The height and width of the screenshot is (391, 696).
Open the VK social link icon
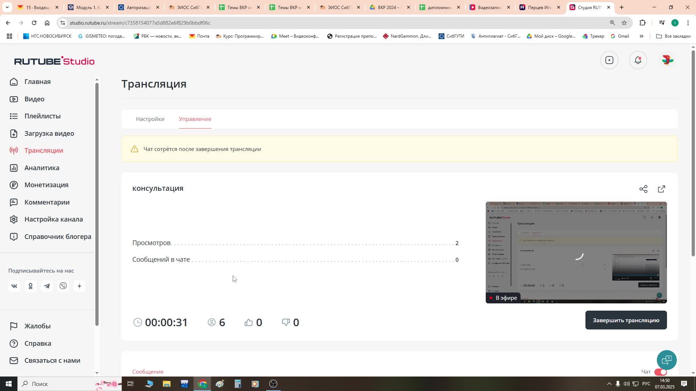[14, 286]
